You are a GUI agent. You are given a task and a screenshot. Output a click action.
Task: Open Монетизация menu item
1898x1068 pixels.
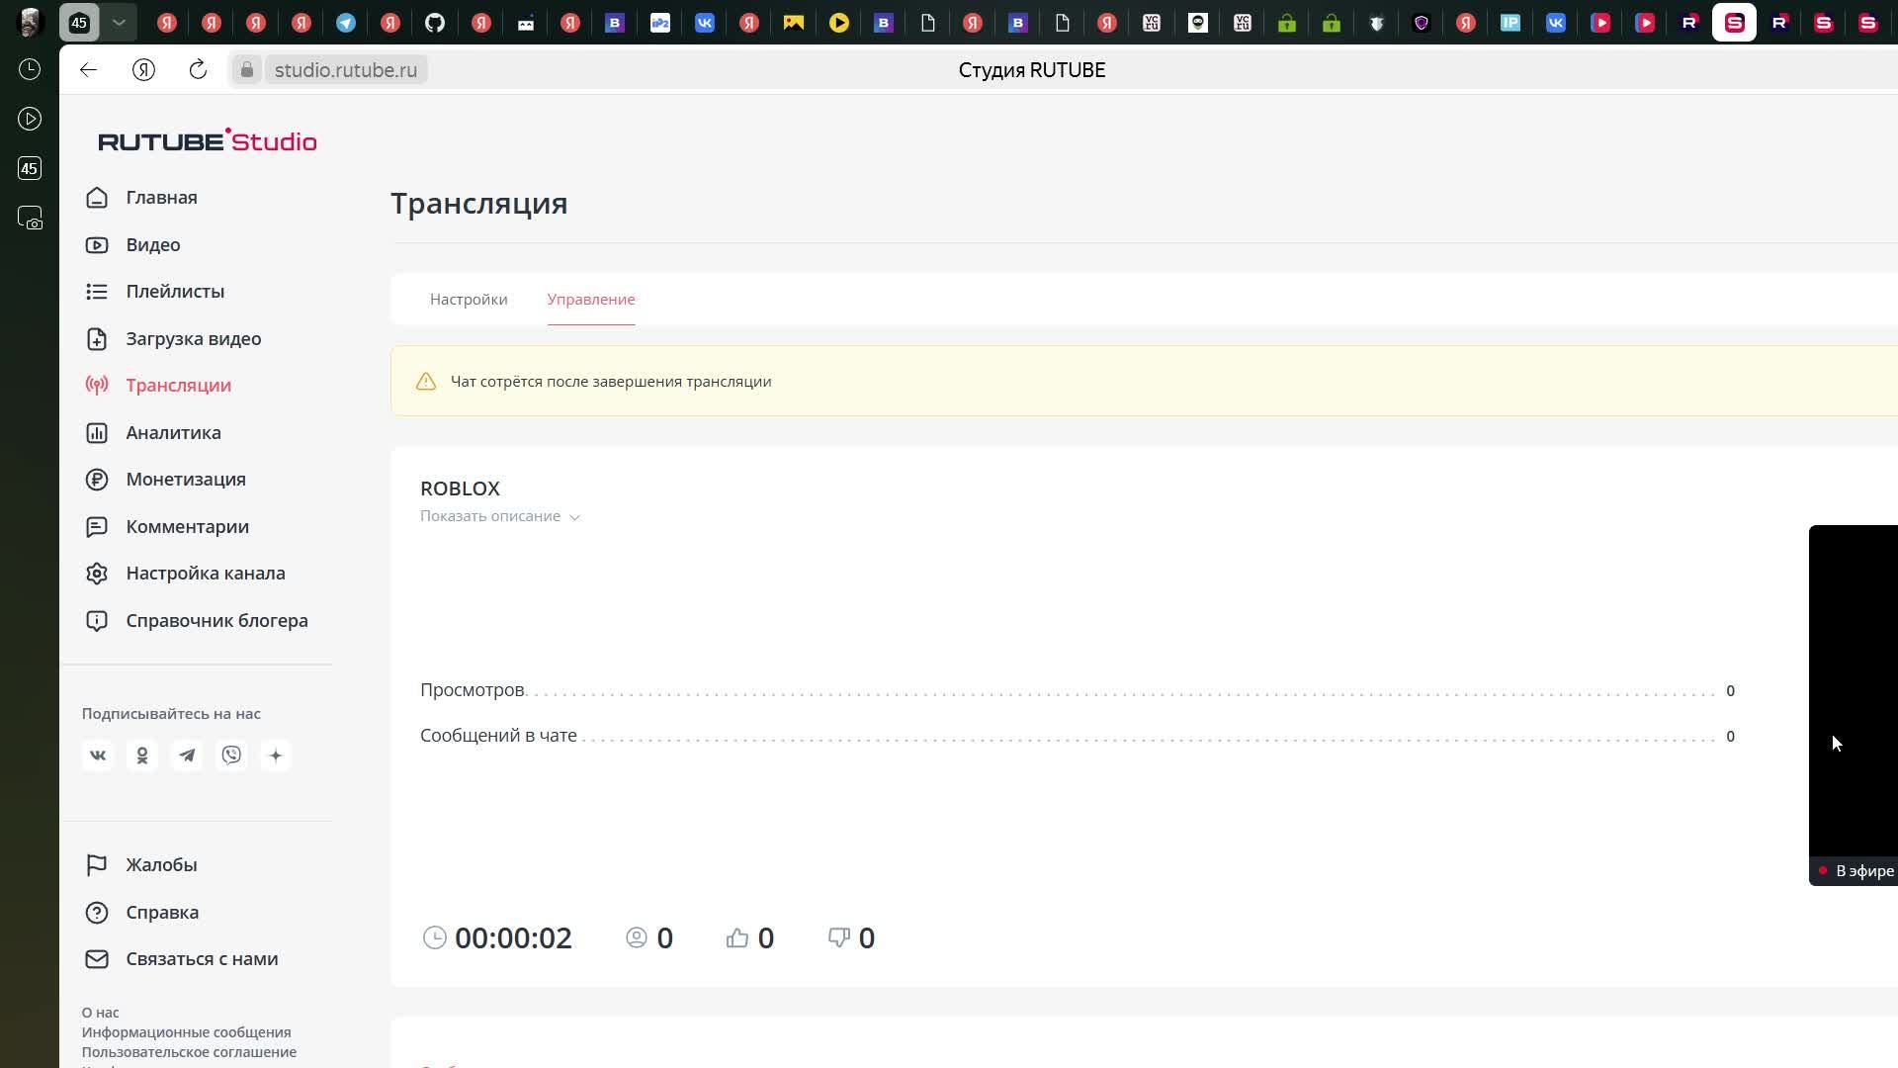point(186,480)
